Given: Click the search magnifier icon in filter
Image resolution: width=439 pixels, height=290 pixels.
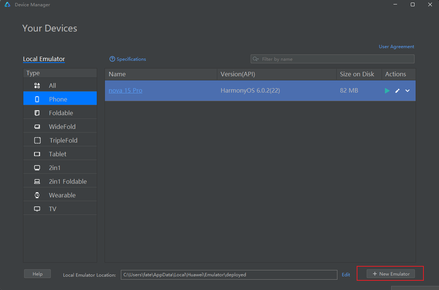Looking at the screenshot, I should (255, 59).
